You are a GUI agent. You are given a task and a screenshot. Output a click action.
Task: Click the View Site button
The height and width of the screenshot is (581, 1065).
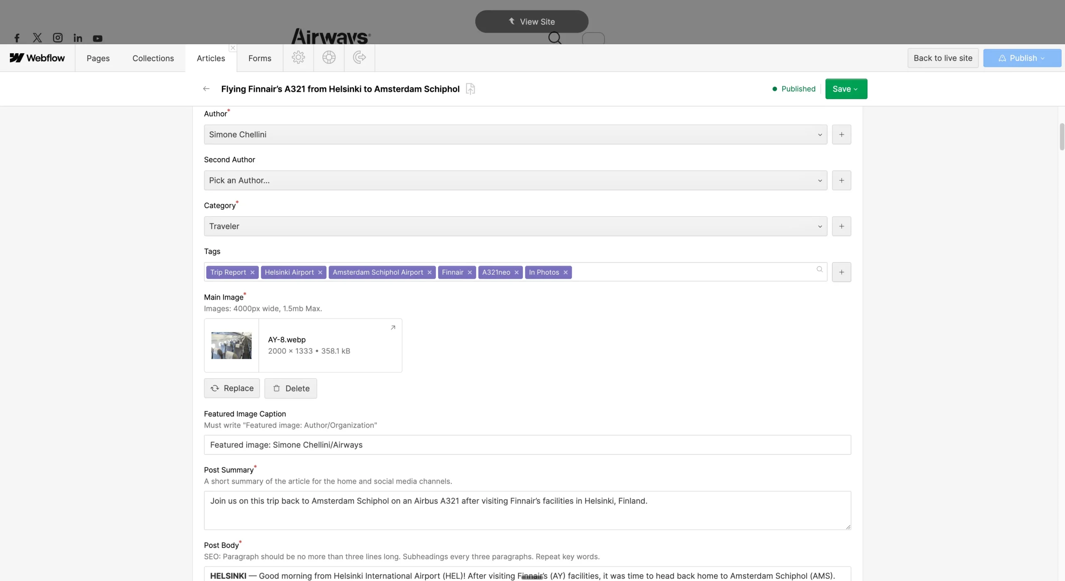pos(532,22)
